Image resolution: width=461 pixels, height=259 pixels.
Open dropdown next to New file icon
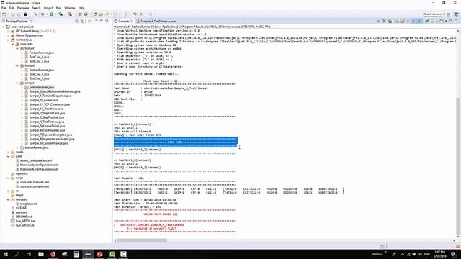(8, 14)
